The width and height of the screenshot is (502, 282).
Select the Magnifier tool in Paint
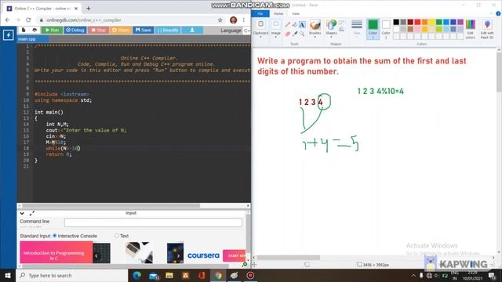pyautogui.click(x=302, y=34)
